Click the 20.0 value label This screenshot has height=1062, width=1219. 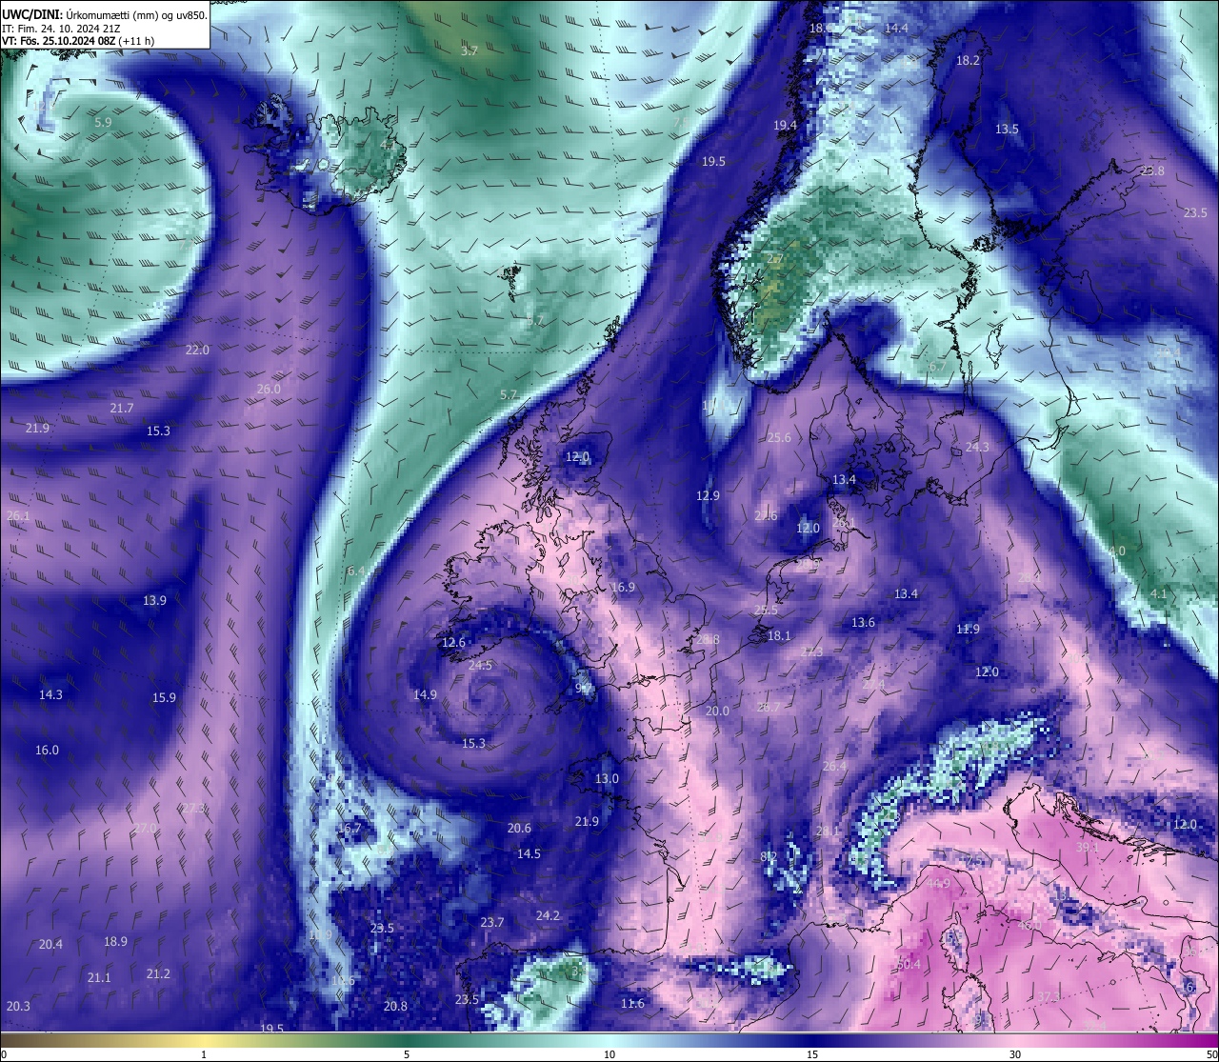click(717, 711)
